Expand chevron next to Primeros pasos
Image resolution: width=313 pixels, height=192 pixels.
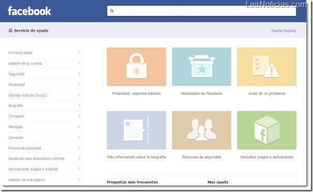79,52
